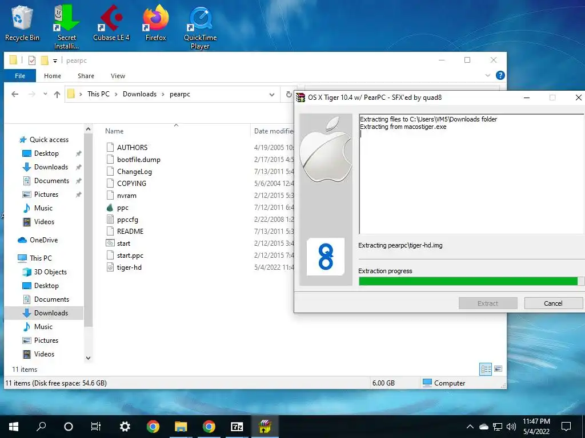Click Cancel in the extraction dialog

click(x=553, y=303)
